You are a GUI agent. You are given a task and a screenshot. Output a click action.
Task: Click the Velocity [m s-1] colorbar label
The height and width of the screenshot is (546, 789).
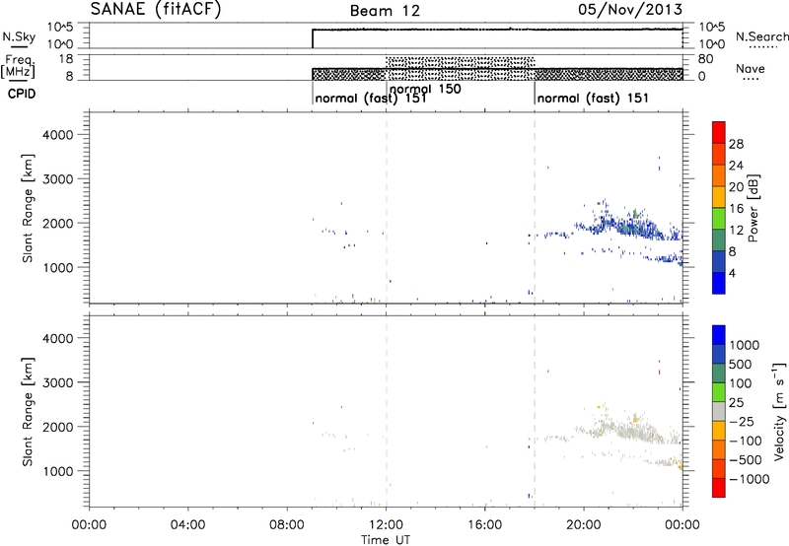[779, 411]
